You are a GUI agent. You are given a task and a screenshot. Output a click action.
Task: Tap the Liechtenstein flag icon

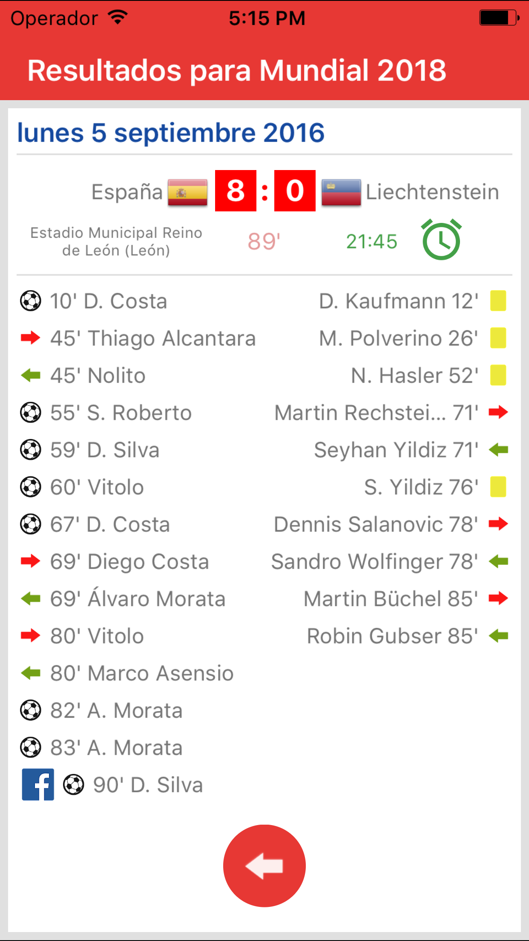[x=341, y=192]
